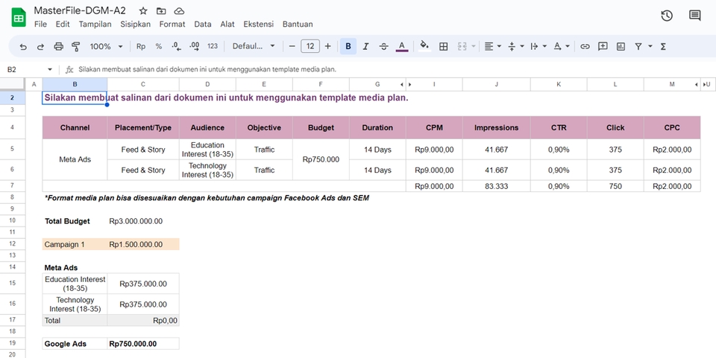Screen dimensions: 716x358
Task: Click the merge cells icon
Action: click(x=462, y=46)
